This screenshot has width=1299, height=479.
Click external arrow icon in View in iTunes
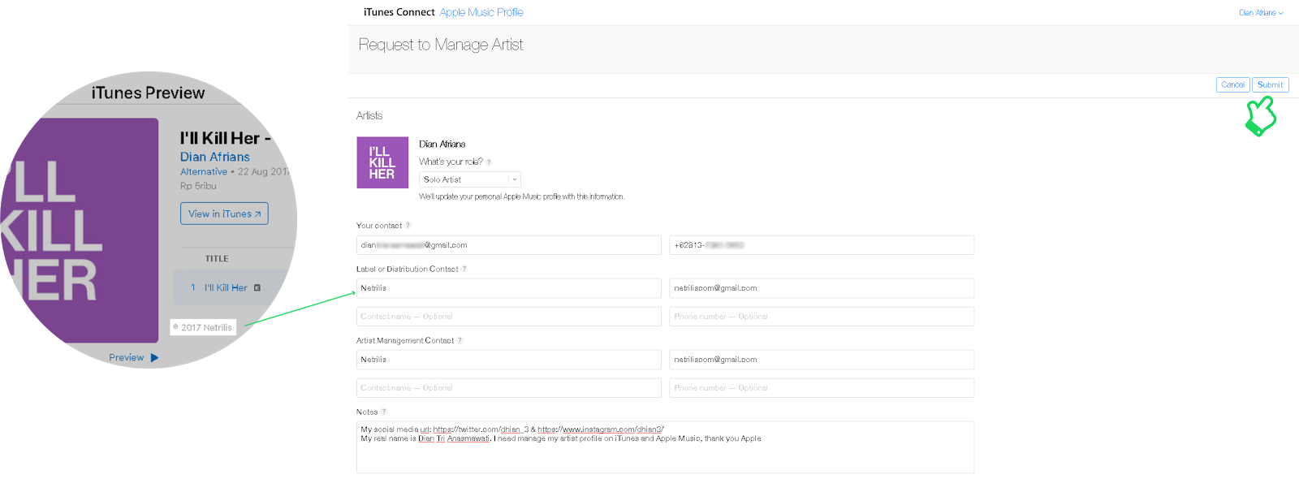257,214
